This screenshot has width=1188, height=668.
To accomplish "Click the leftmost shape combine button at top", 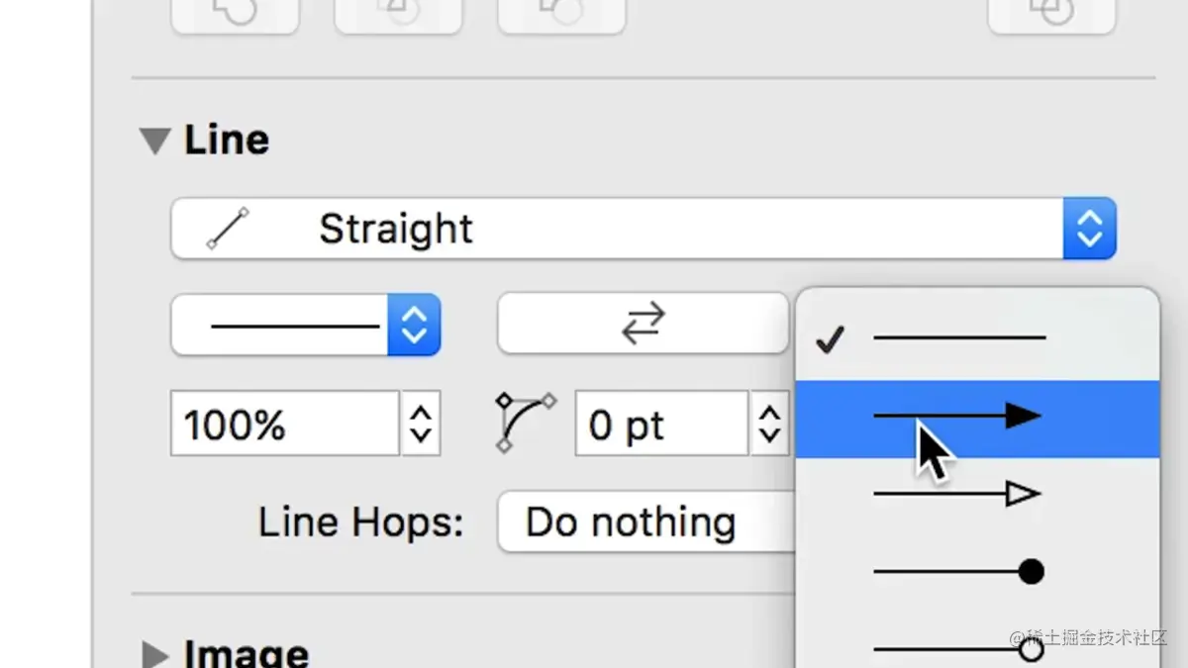I will click(236, 14).
